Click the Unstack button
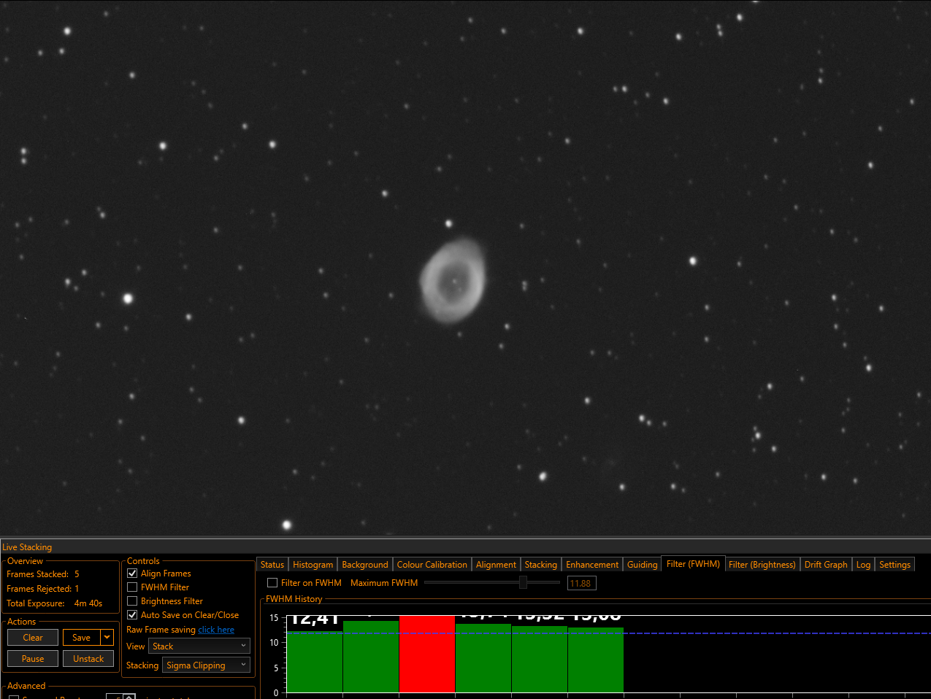Screen dimensions: 931x699 [88, 659]
